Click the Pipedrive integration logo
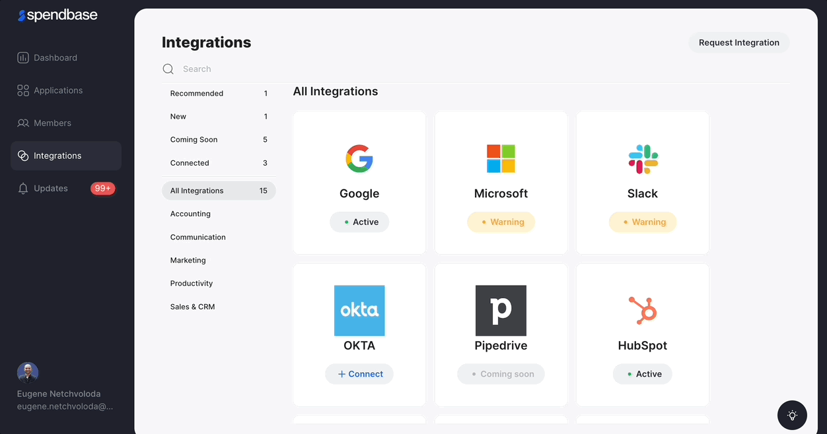The height and width of the screenshot is (434, 827). (x=501, y=311)
